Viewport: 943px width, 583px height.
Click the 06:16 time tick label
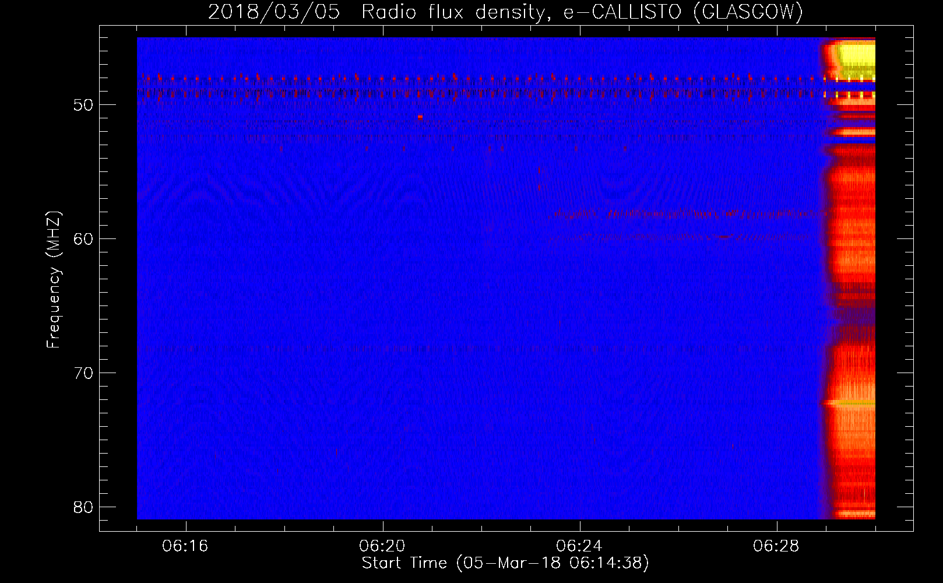(x=185, y=546)
